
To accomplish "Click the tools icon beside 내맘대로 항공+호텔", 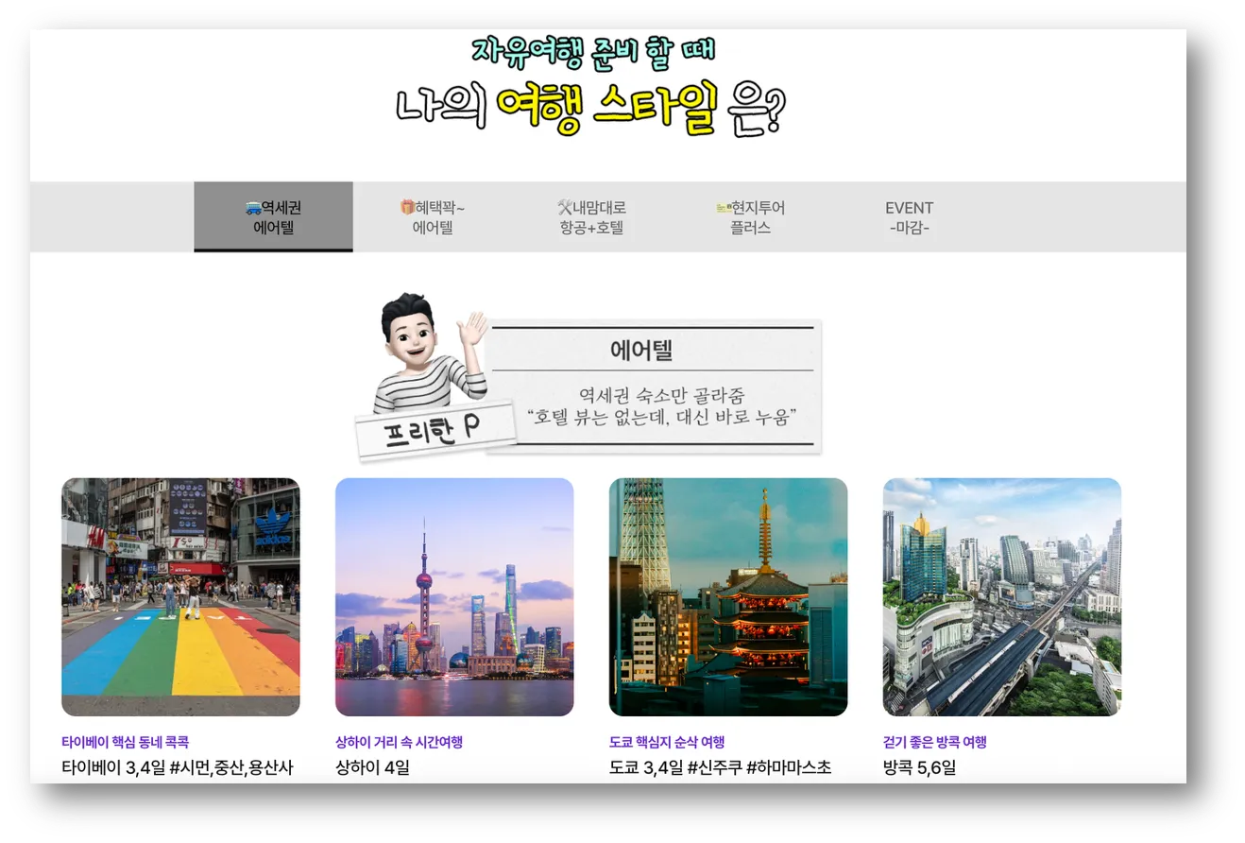I will 564,207.
